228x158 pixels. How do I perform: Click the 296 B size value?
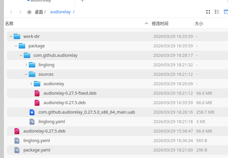(x=202, y=150)
